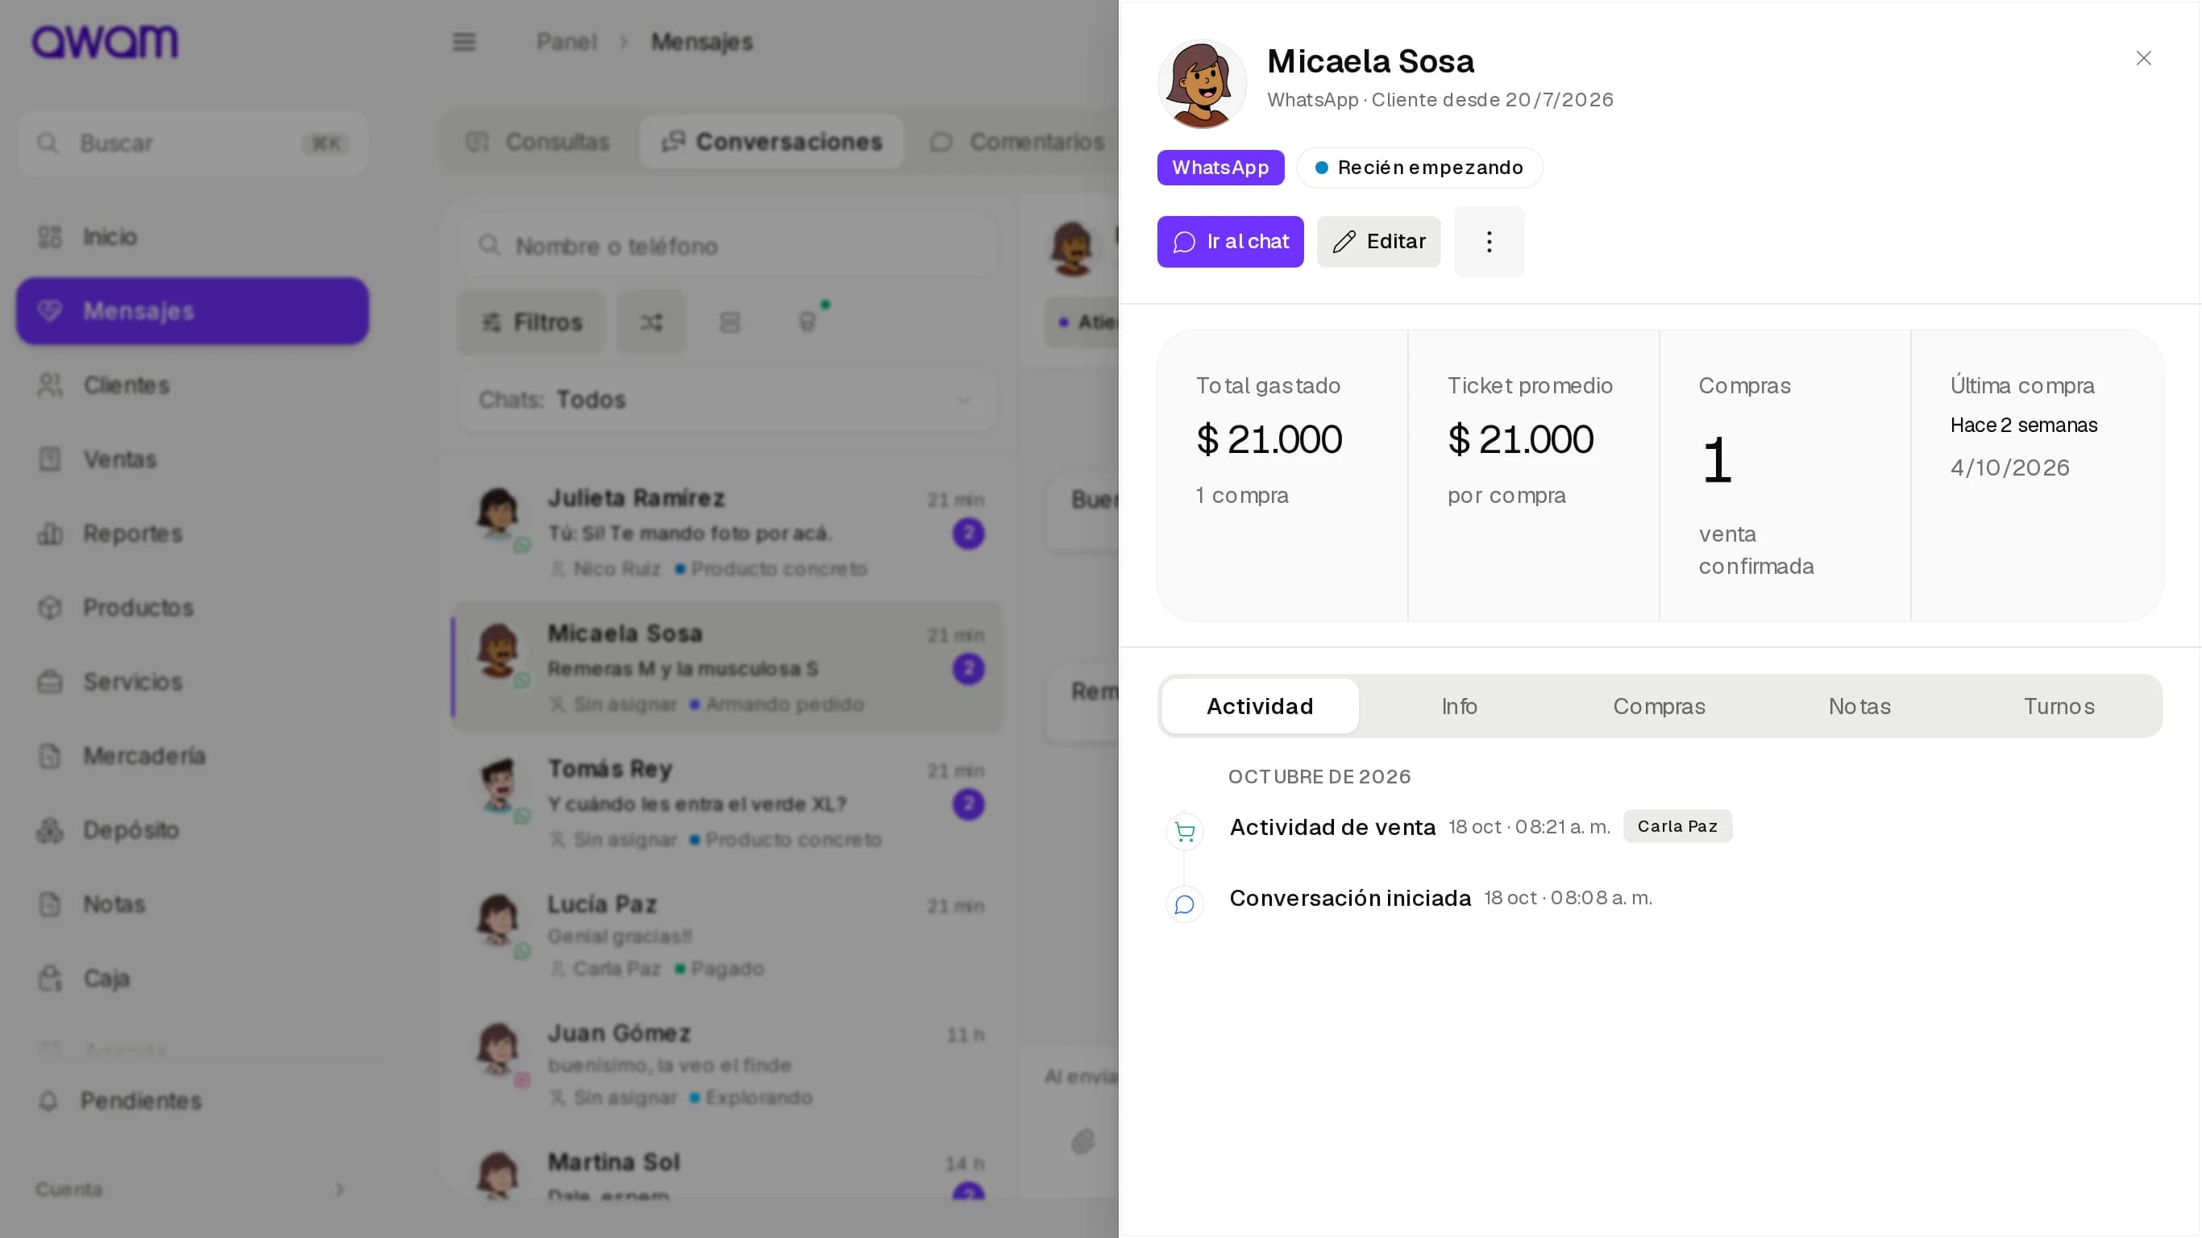
Task: Open the Compras tab
Action: [1660, 706]
